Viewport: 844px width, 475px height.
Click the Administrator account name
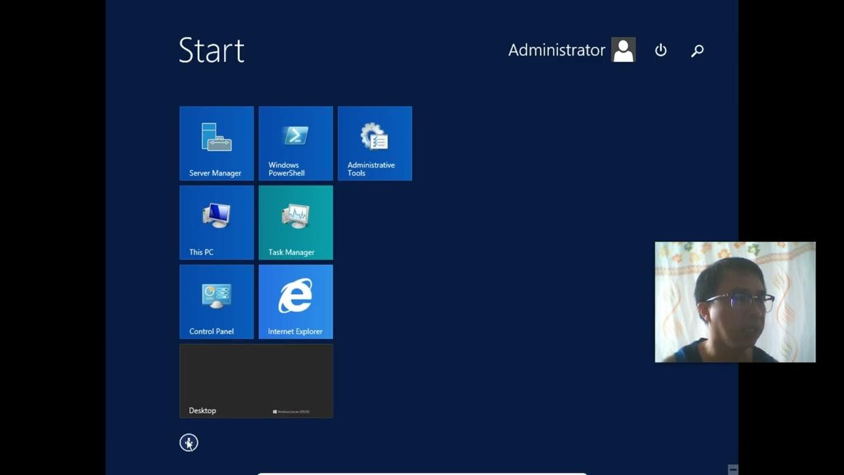point(557,50)
